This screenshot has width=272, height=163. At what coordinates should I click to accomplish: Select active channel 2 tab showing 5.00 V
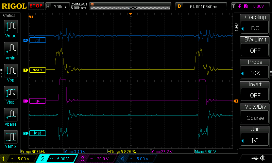click(56, 159)
